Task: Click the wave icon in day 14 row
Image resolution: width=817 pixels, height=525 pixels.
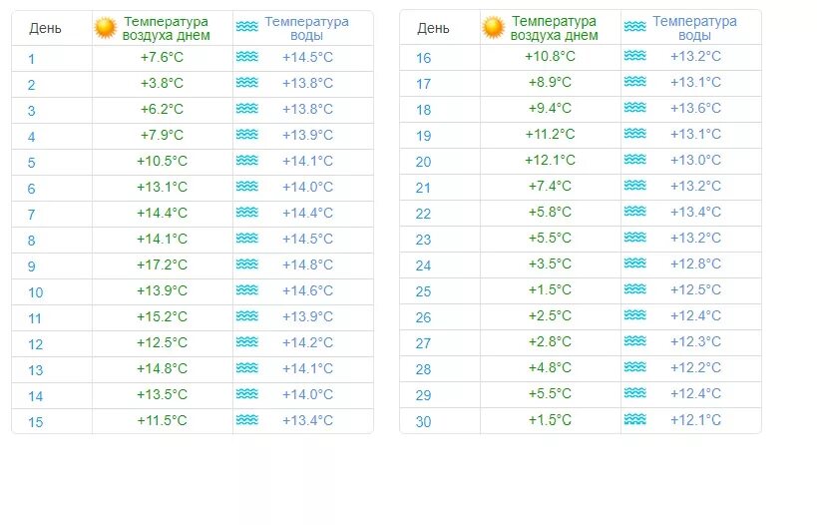Action: (x=247, y=393)
